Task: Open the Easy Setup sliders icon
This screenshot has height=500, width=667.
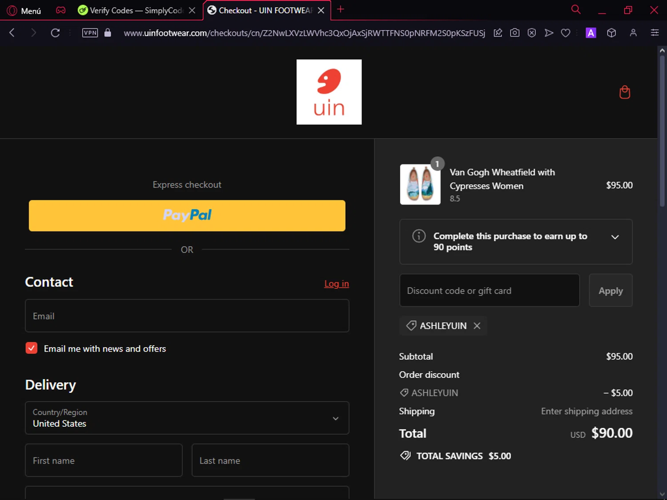Action: pos(655,32)
